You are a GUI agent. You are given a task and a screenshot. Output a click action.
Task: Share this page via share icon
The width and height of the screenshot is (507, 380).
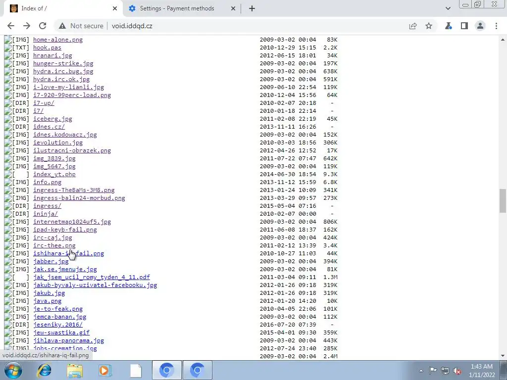413,26
